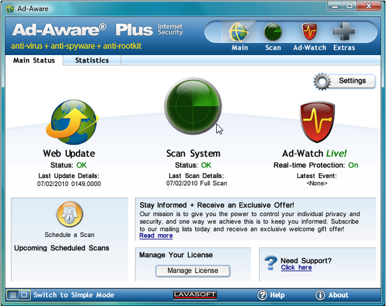386x306 pixels.
Task: Click the Schedule a Scan clock icon
Action: [x=70, y=214]
